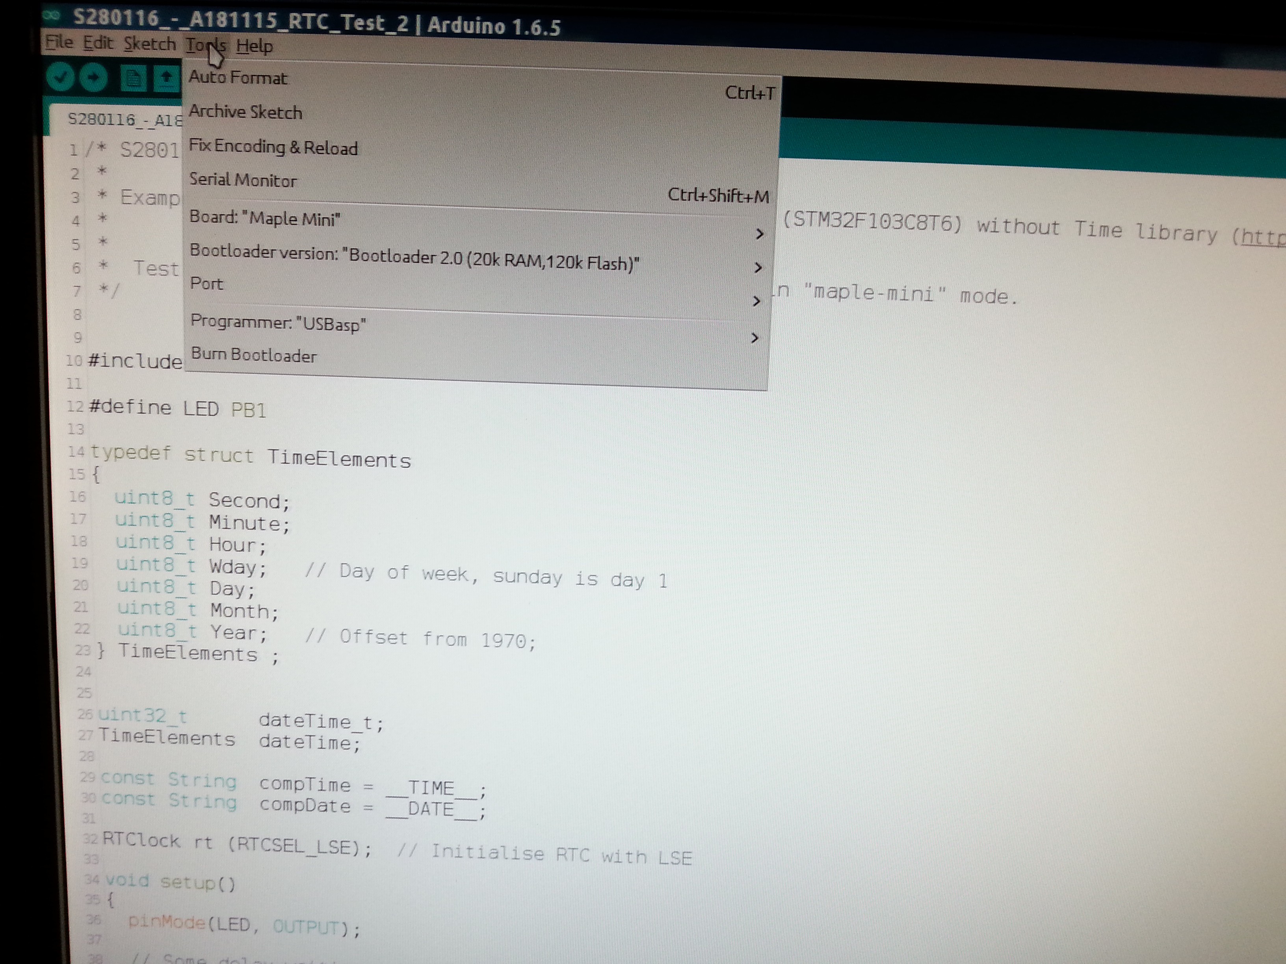Viewport: 1286px width, 964px height.
Task: Click the "#define LED PB1" line
Action: point(177,408)
